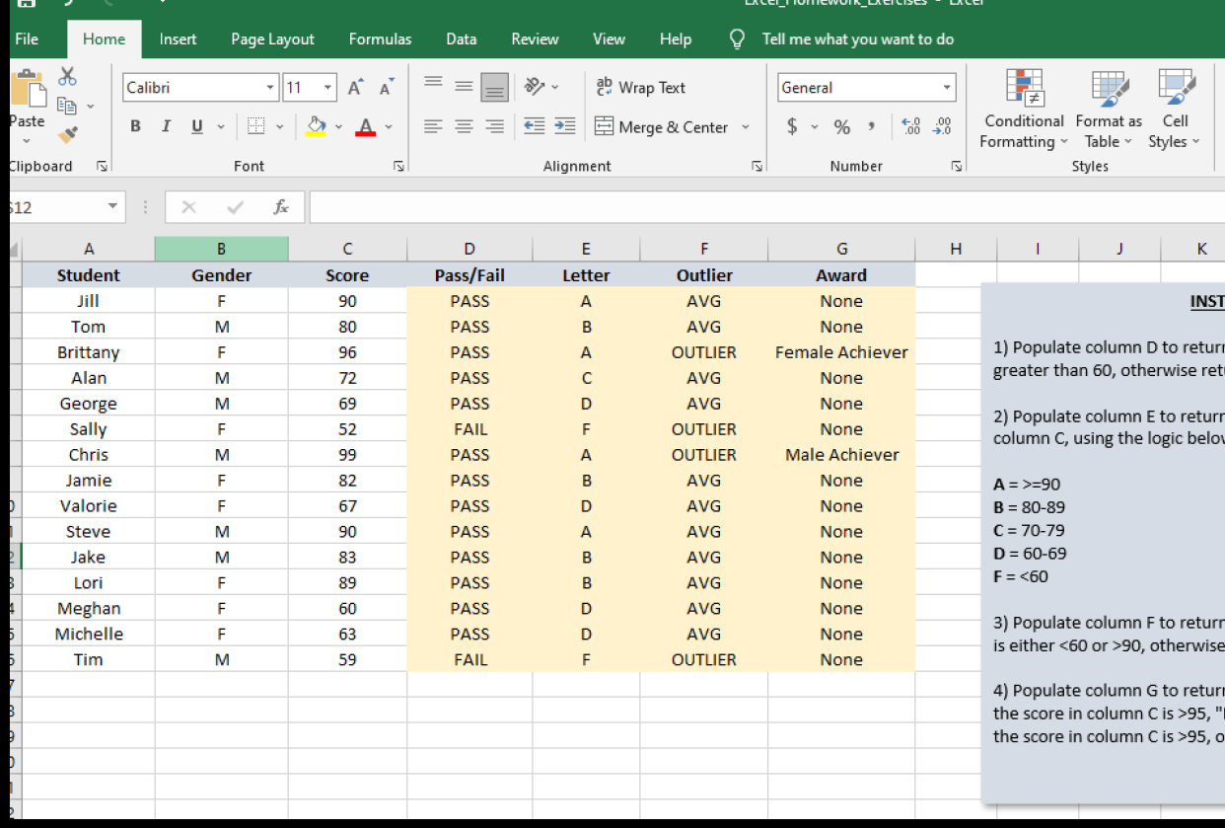Expand the Borders dropdown arrow
The height and width of the screenshot is (828, 1225).
point(279,127)
